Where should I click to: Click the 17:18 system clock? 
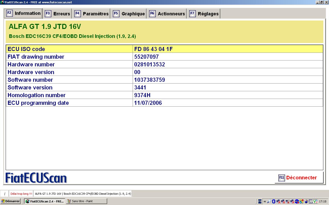[323, 201]
